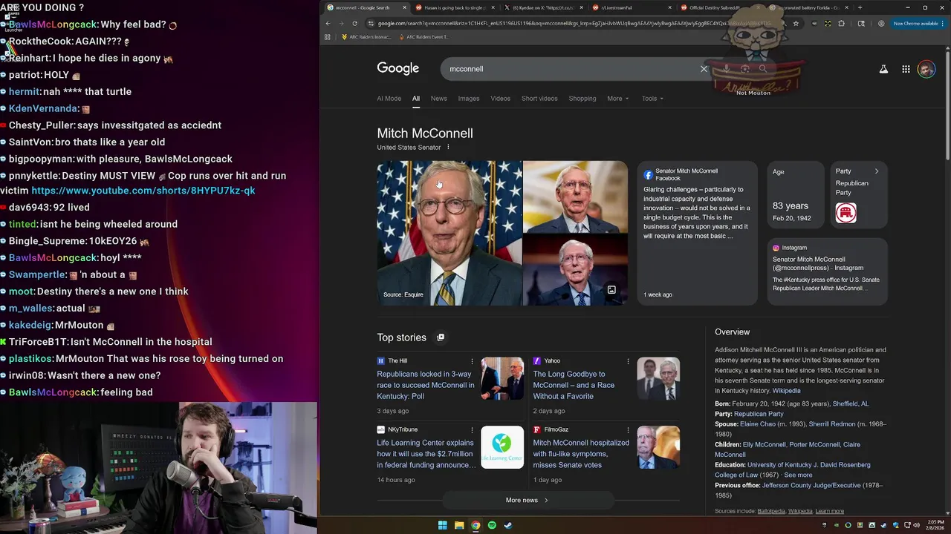Switch to News search tab

pyautogui.click(x=439, y=99)
